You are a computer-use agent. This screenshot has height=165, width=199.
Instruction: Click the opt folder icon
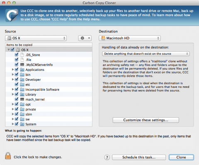click(x=22, y=104)
